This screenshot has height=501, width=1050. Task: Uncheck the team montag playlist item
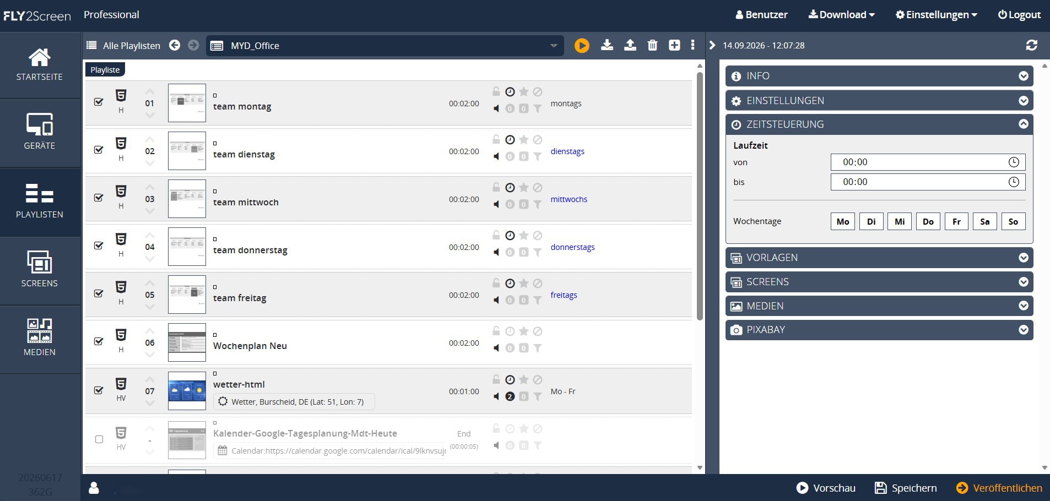click(99, 102)
